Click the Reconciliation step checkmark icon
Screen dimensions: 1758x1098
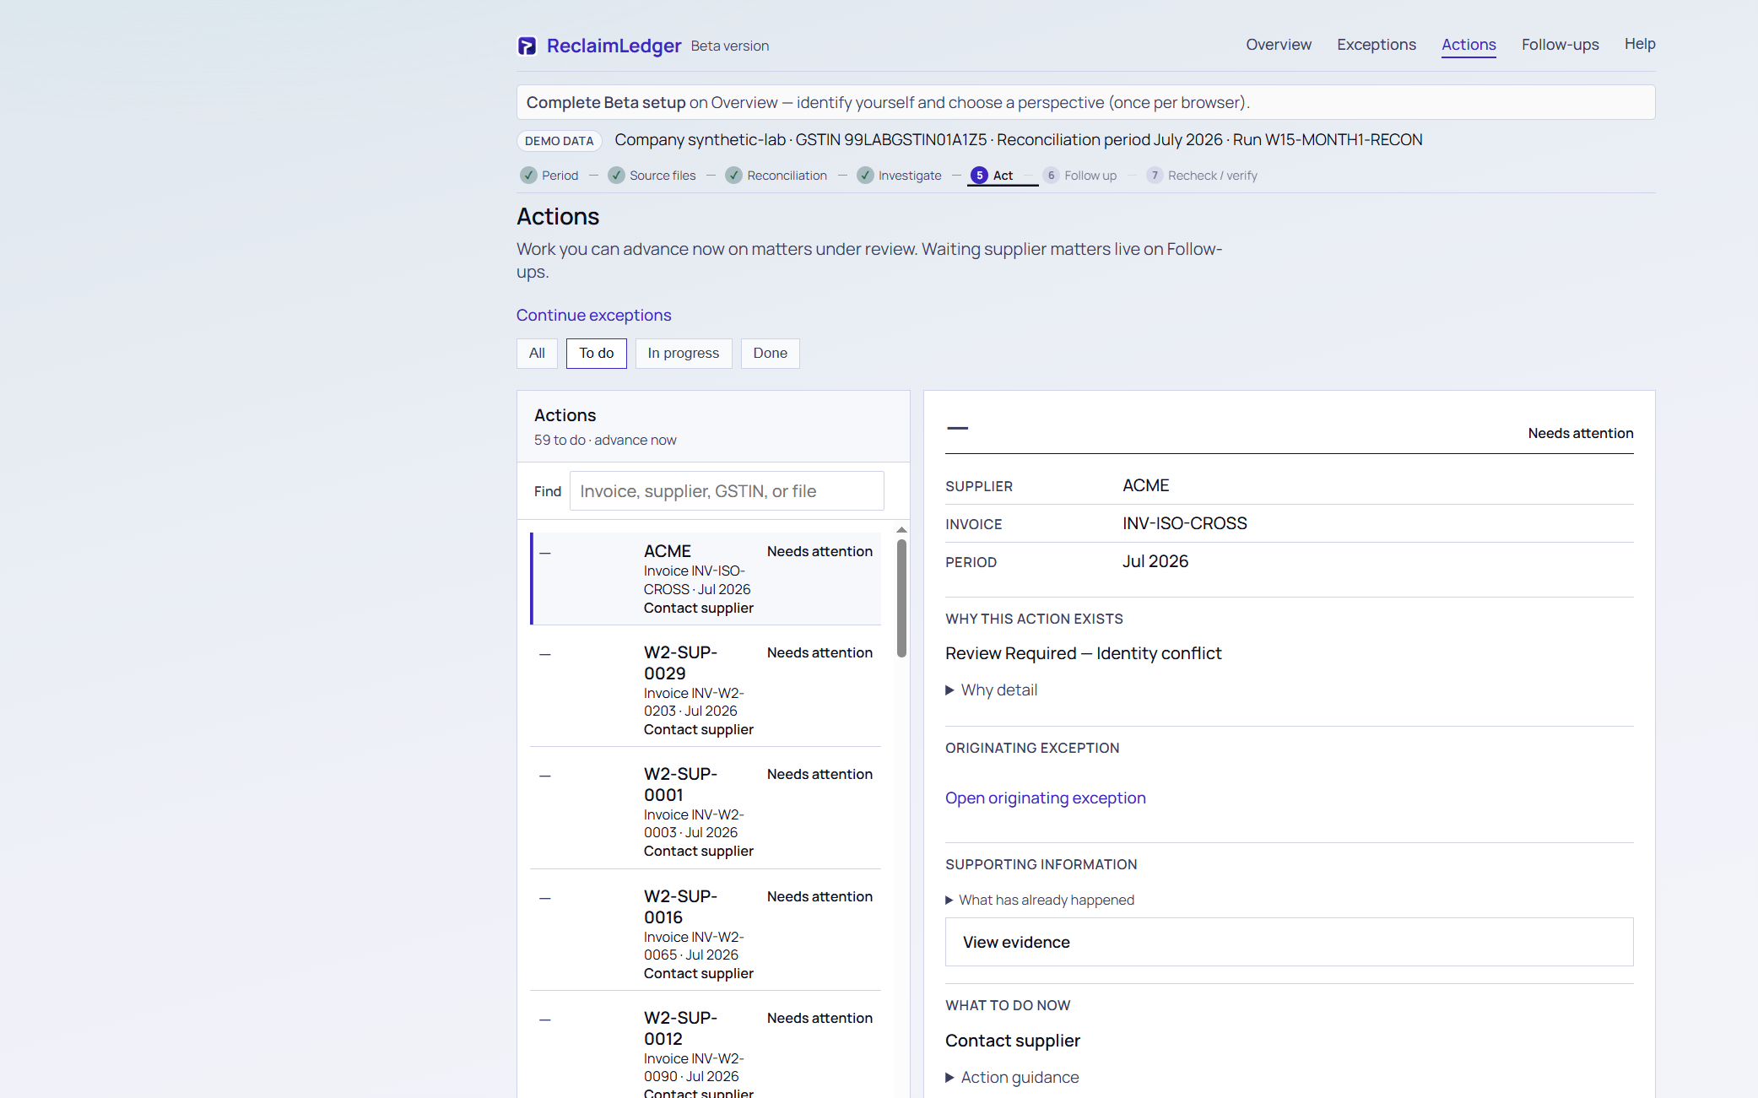click(733, 176)
